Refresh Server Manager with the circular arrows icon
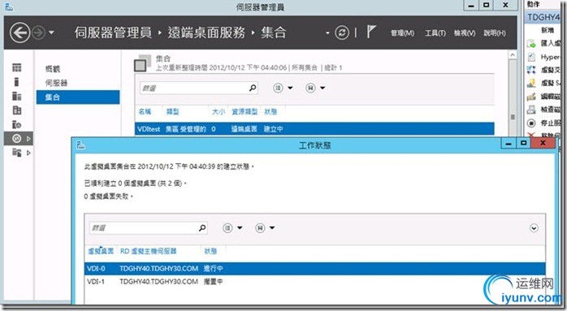Viewport: 567px width, 311px height. click(x=342, y=32)
